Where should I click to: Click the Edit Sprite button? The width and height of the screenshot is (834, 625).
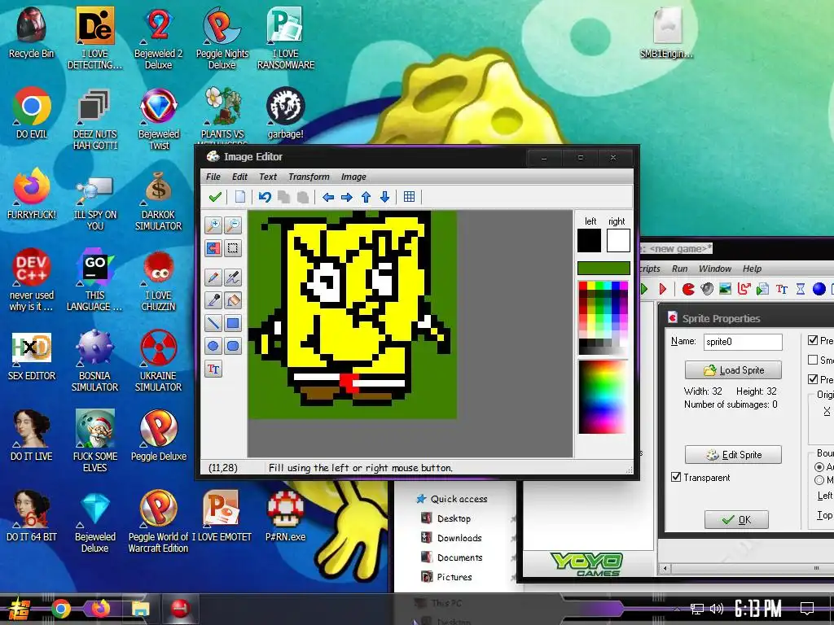734,454
